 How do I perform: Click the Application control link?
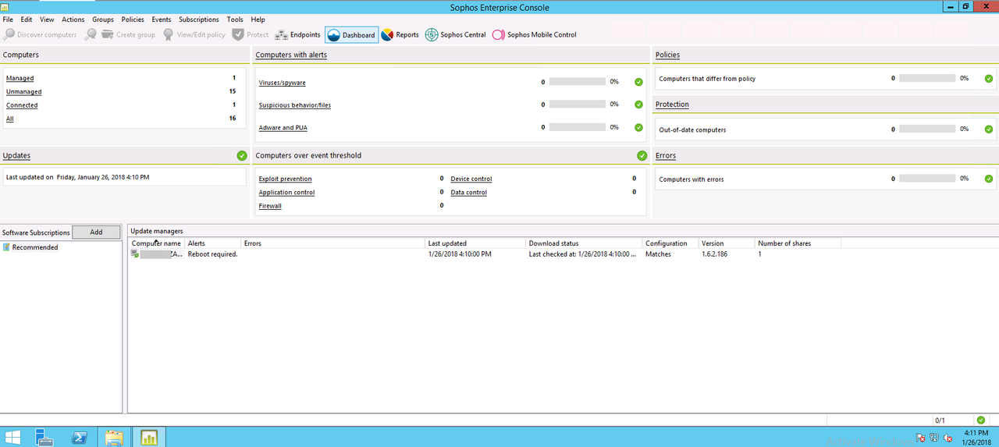point(287,193)
